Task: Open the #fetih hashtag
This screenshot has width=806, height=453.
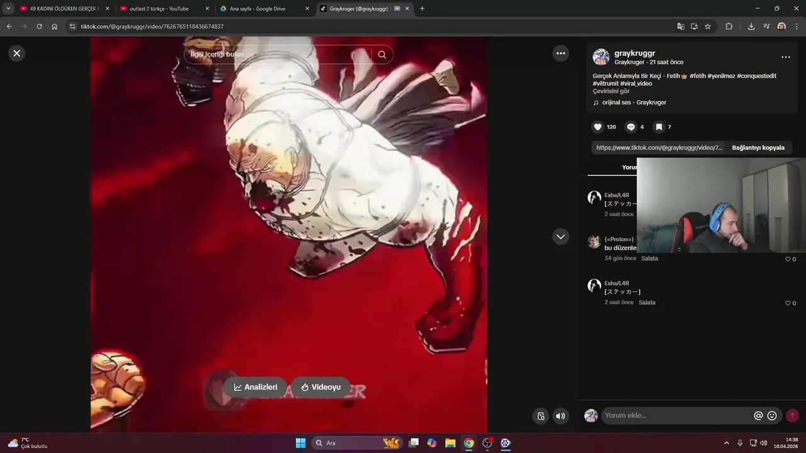Action: (698, 76)
